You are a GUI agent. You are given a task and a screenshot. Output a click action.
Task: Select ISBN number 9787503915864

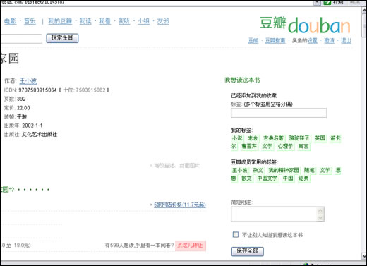[37, 90]
